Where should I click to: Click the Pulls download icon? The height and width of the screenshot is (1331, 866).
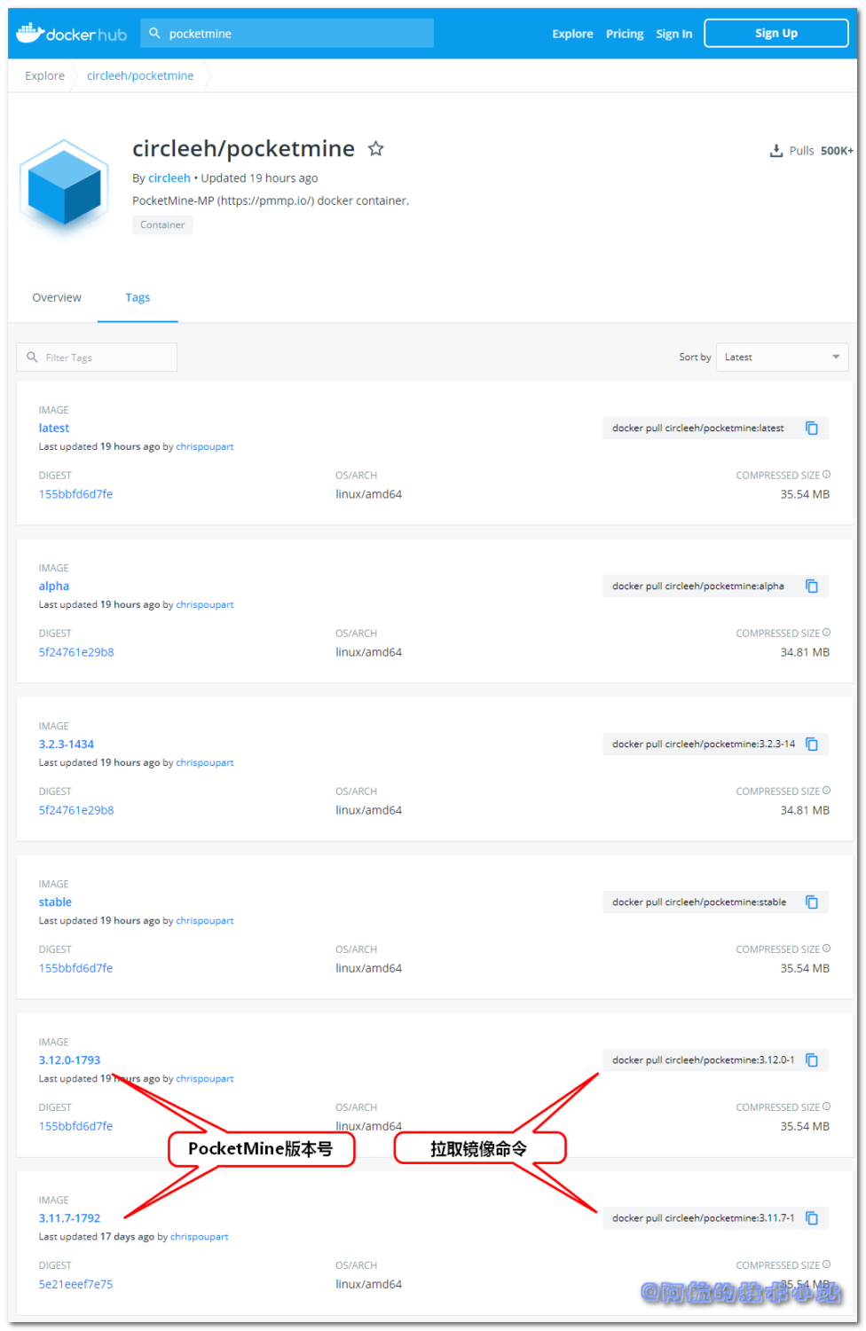pos(775,150)
